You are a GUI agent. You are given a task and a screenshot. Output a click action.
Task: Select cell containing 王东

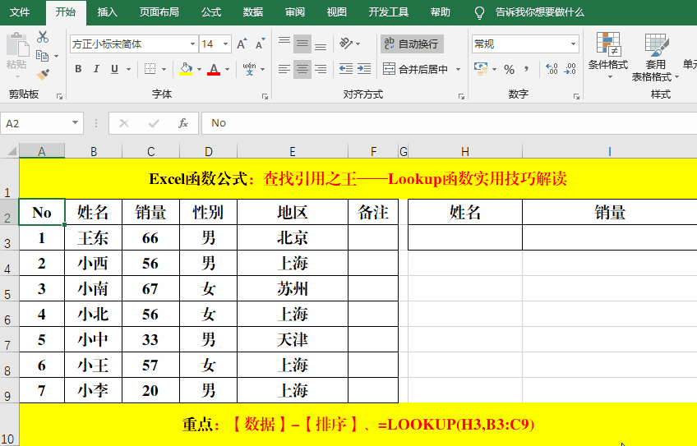pyautogui.click(x=93, y=238)
